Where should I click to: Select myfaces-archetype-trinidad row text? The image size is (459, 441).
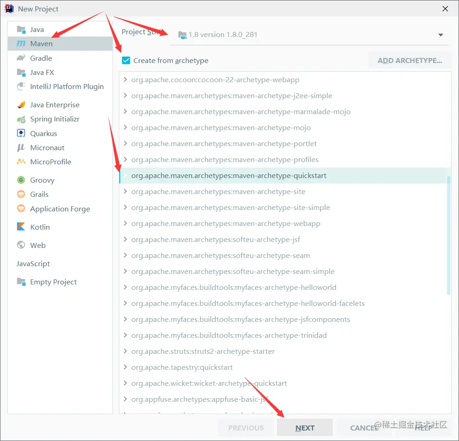(229, 335)
